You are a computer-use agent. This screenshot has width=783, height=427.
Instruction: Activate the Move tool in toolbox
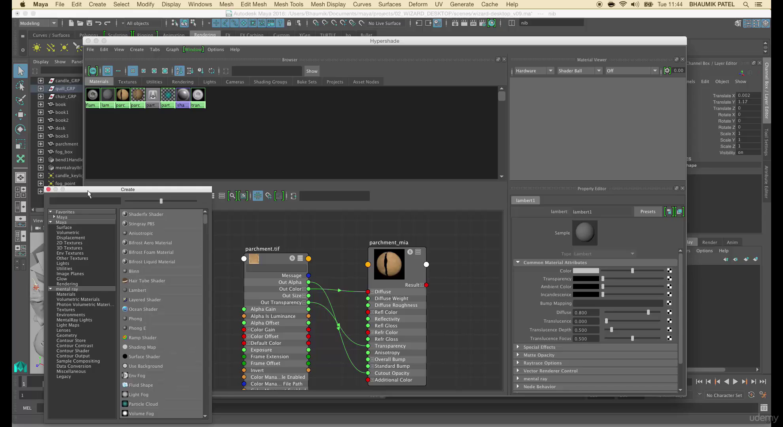(x=21, y=115)
